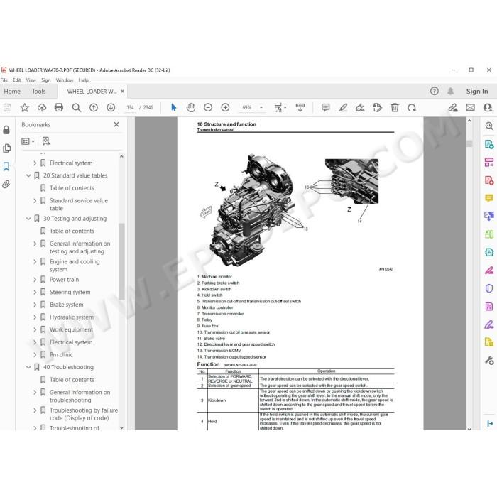Click the Save file icon

7,108
